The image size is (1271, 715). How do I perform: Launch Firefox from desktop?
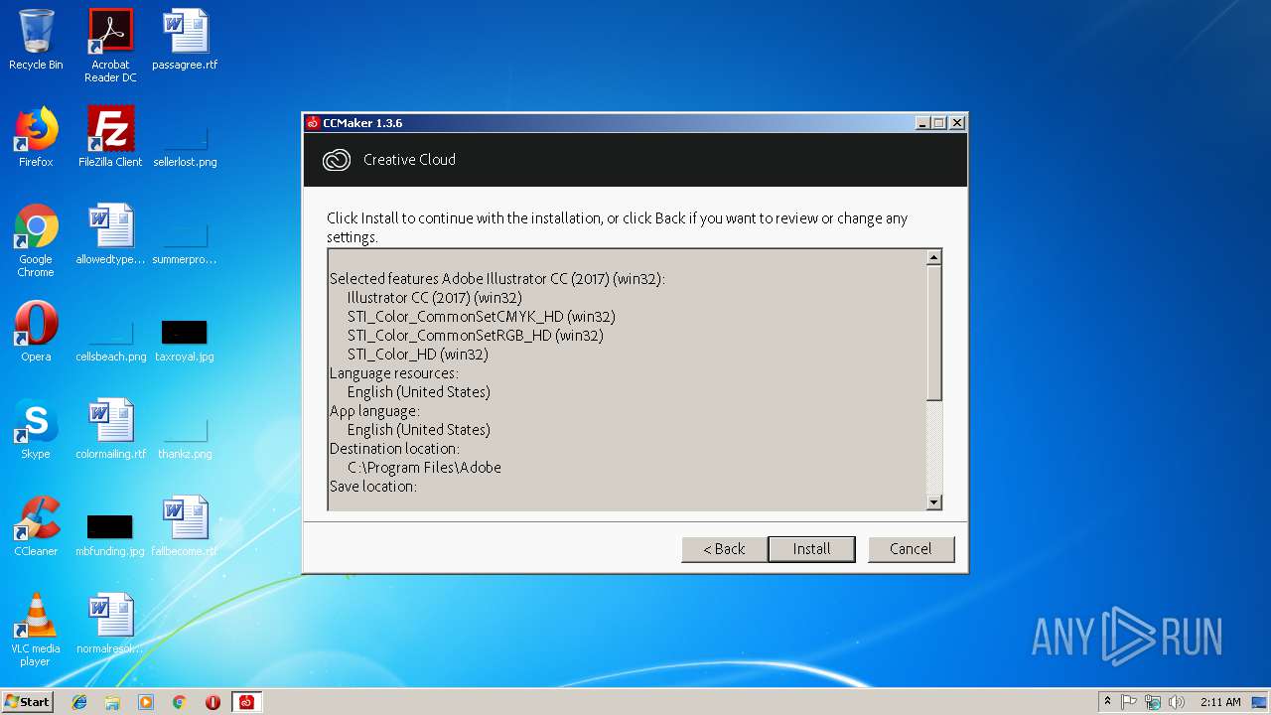point(36,137)
